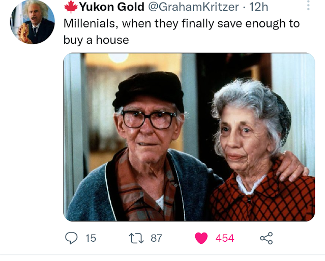Viewport: 325px width, 261px height.
Task: Click the ceiling light in photo background
Action: (119, 57)
